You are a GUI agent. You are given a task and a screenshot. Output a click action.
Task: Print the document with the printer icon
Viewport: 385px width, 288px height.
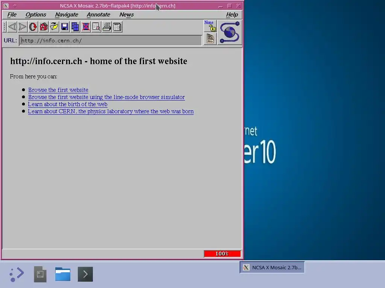tap(107, 27)
